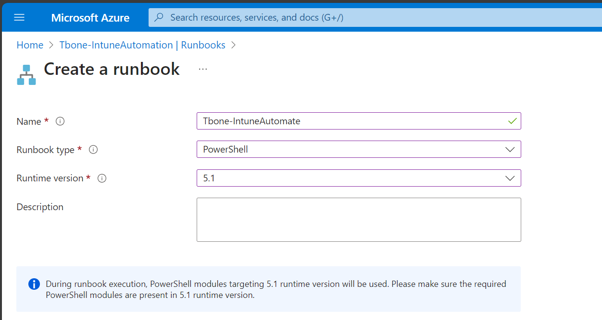
Task: Click the blue info icon in the banner
Action: [34, 284]
